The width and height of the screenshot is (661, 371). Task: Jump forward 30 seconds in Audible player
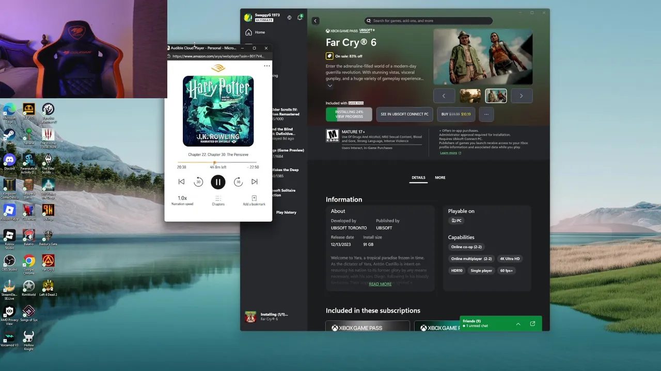238,182
